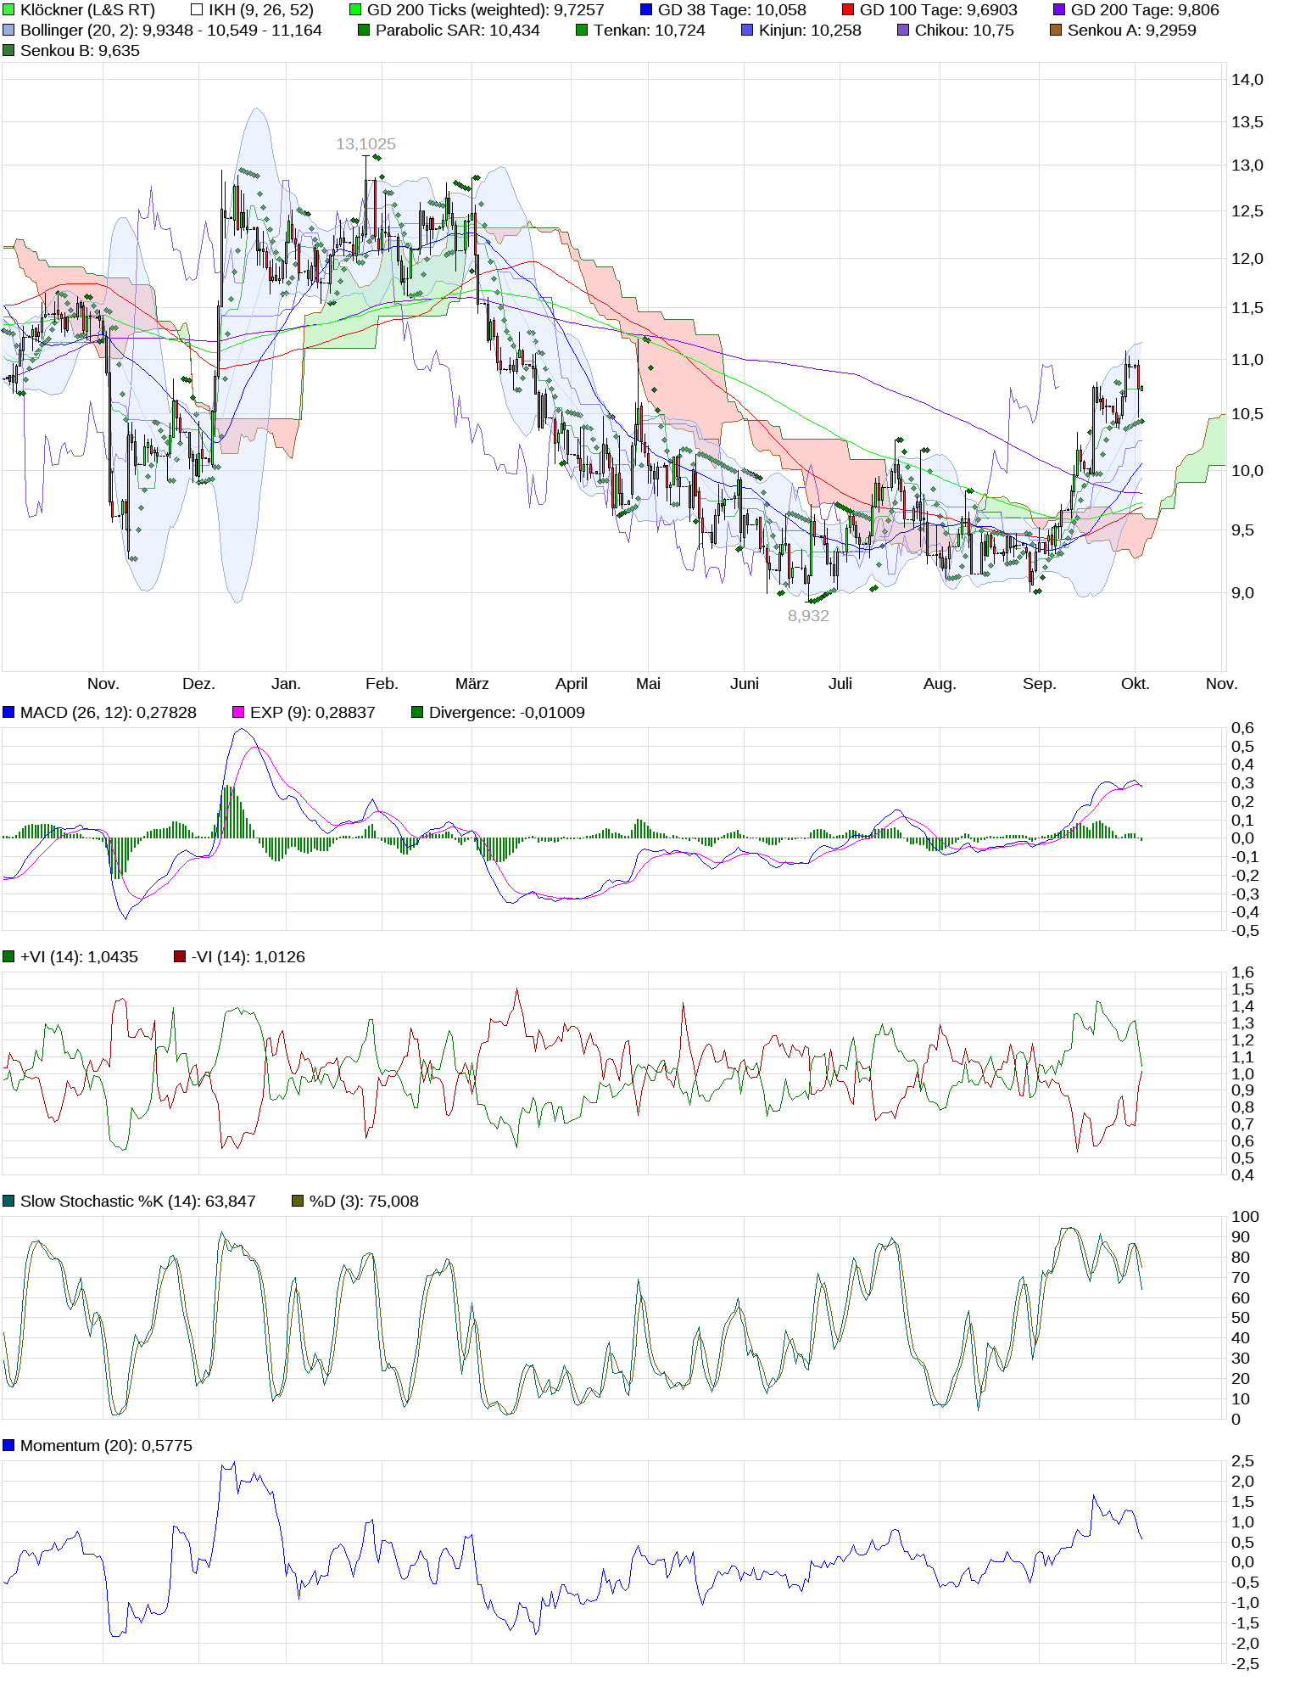
Task: Click the 'Sep.' month label on time axis
Action: (1039, 684)
